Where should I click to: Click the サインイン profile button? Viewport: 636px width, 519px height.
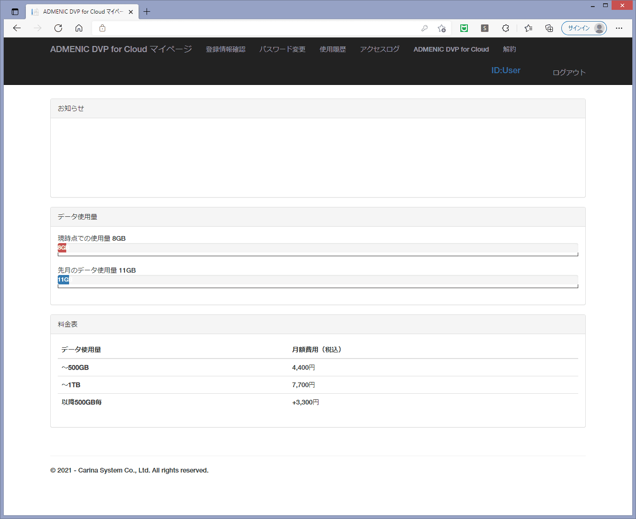point(584,28)
